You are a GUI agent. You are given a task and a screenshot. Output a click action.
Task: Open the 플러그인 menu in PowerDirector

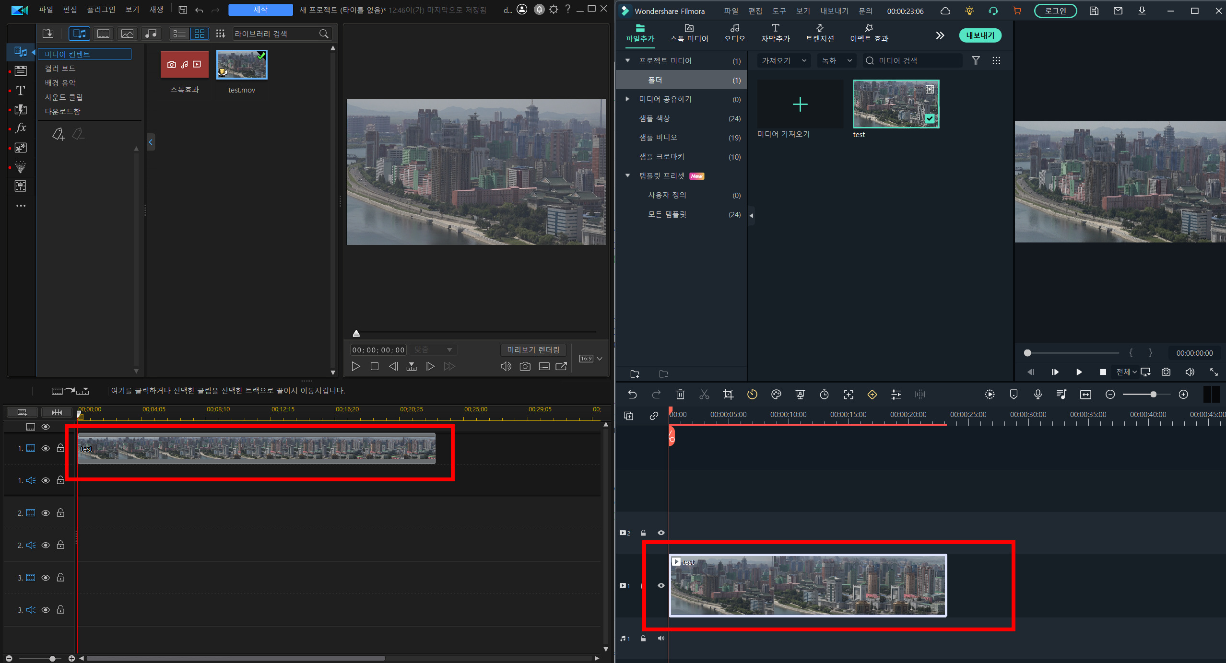[x=101, y=10]
